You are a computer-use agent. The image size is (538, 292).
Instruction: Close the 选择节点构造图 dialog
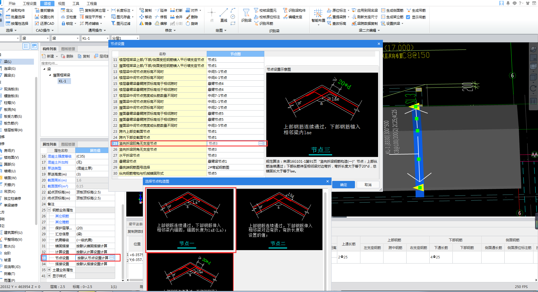(328, 181)
